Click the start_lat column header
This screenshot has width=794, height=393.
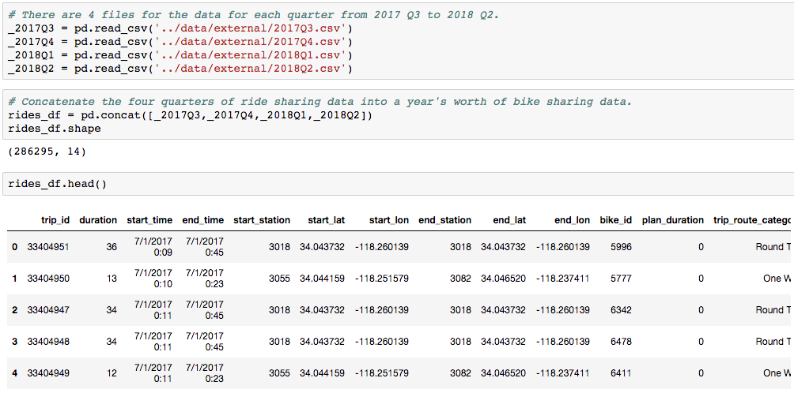tap(326, 220)
